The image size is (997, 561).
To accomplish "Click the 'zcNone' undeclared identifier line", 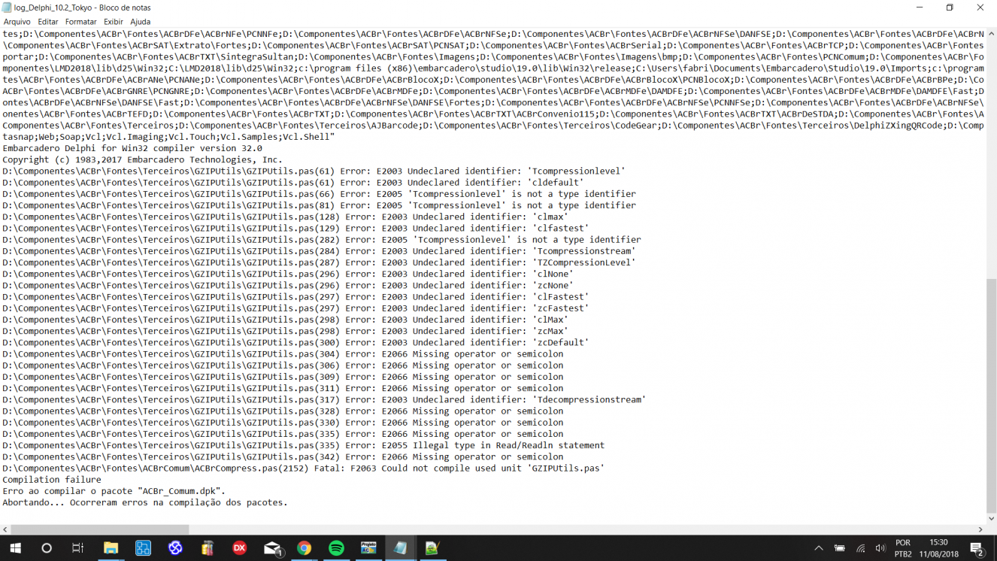I will pyautogui.click(x=288, y=285).
